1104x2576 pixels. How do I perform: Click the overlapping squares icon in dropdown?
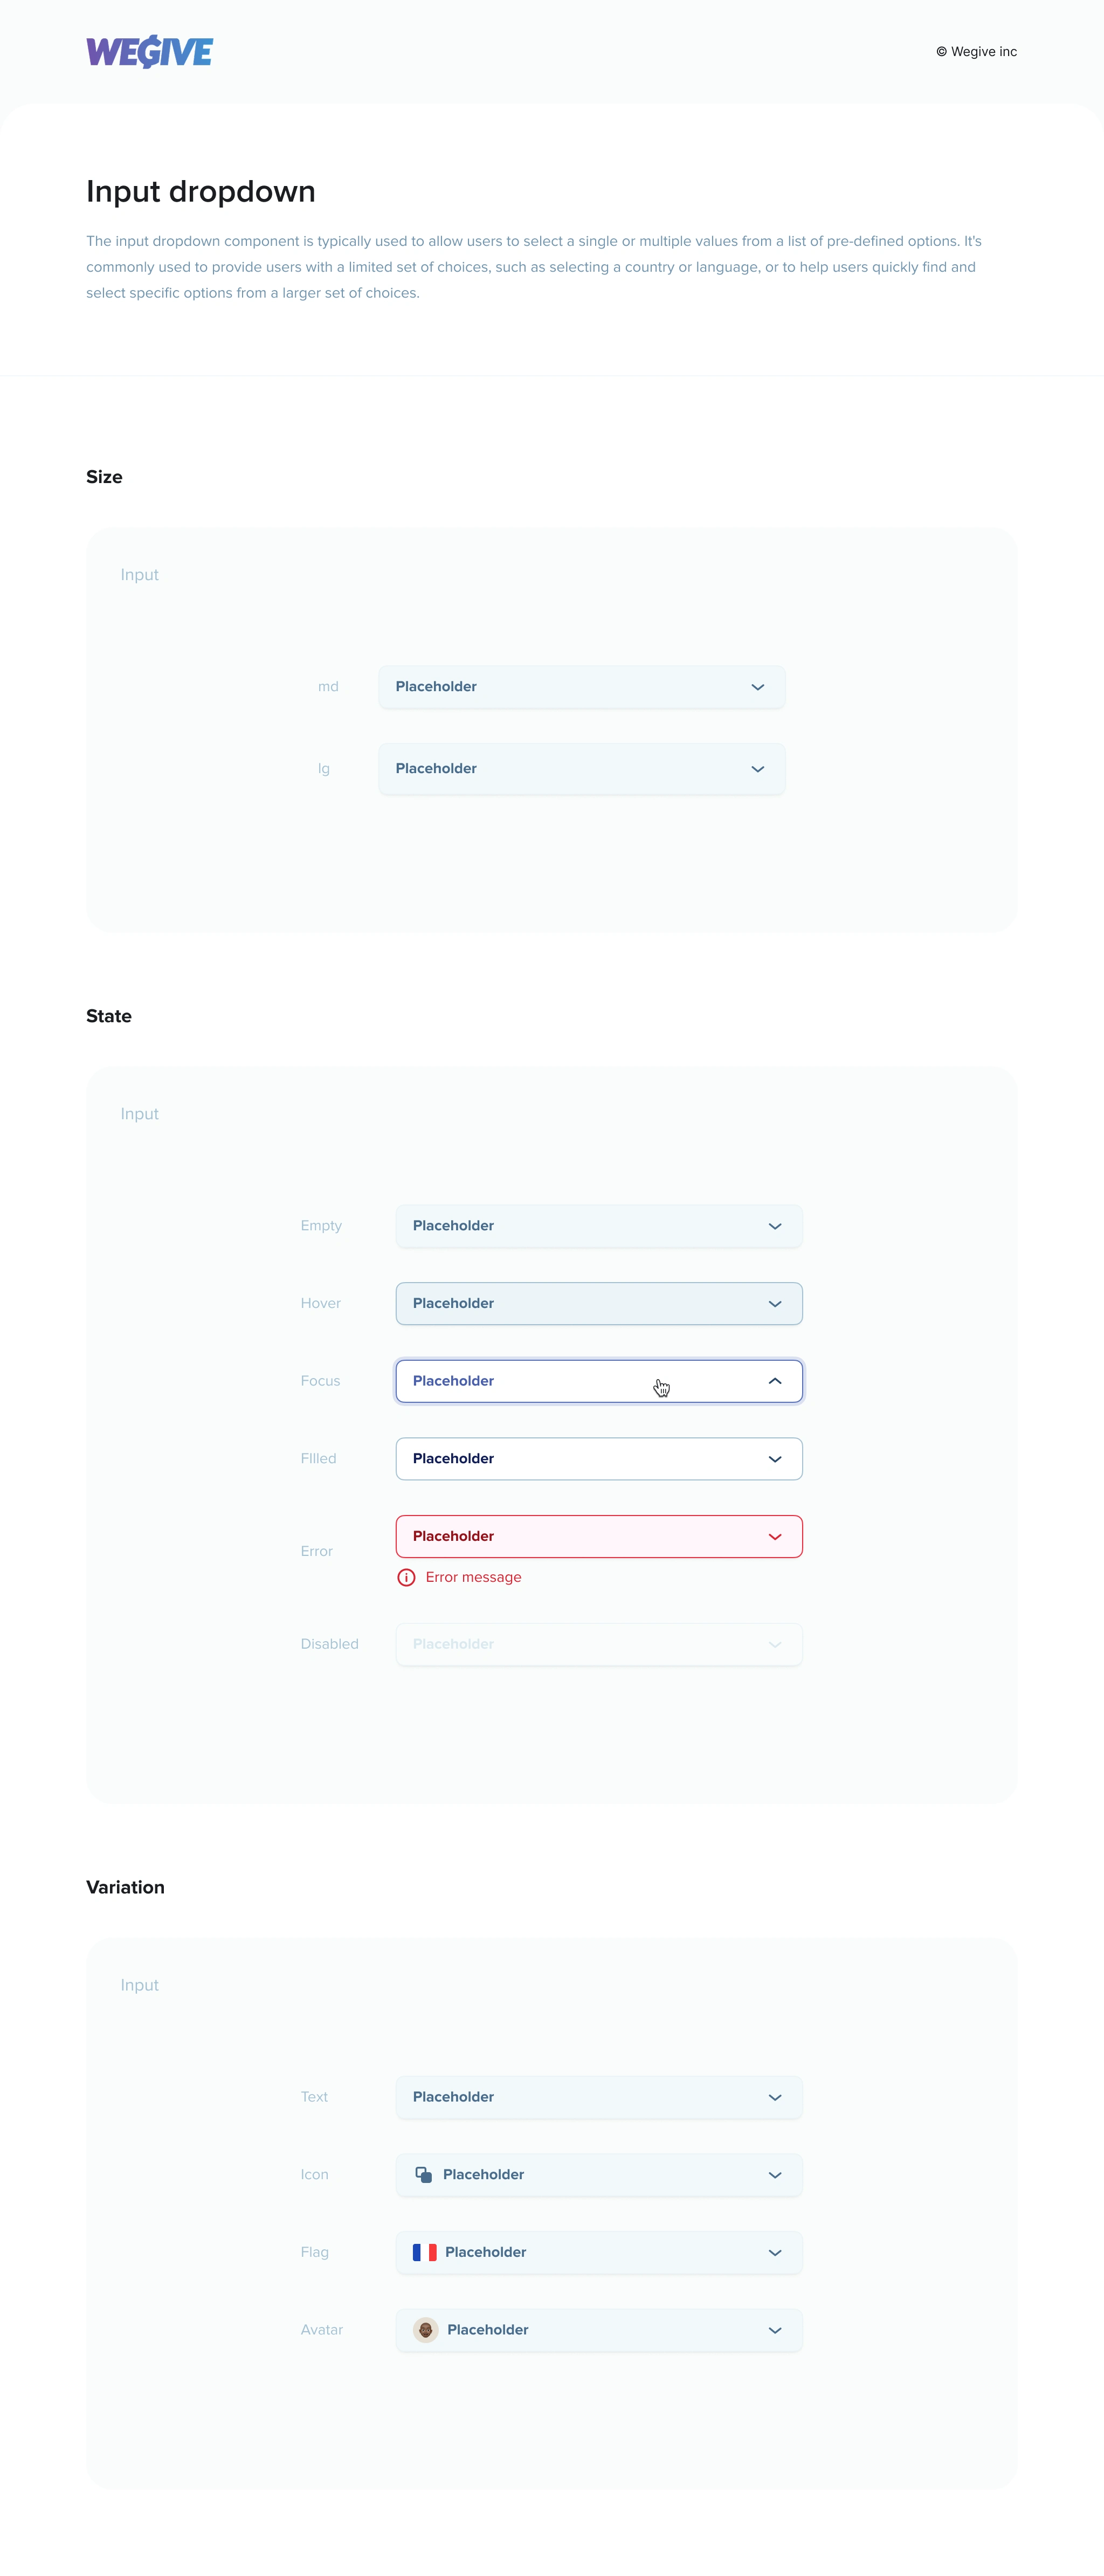click(424, 2174)
